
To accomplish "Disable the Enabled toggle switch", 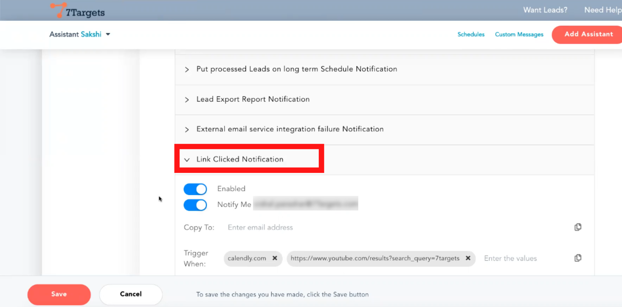I will 195,189.
